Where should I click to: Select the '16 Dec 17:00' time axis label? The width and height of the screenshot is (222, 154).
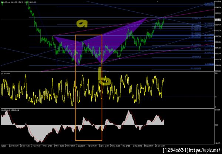tap(104, 146)
